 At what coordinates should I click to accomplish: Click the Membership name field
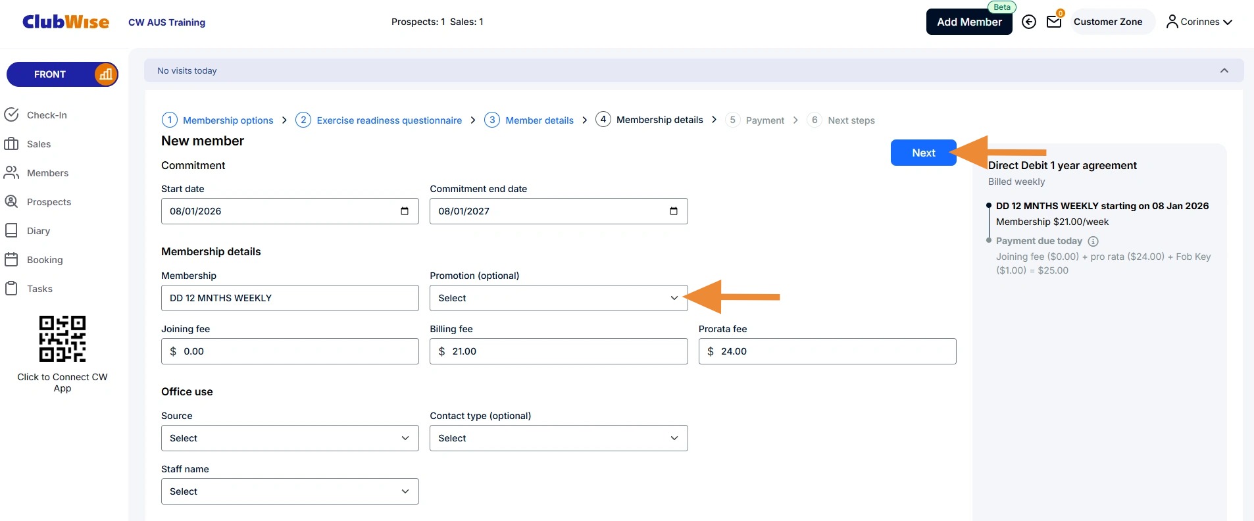pos(290,298)
